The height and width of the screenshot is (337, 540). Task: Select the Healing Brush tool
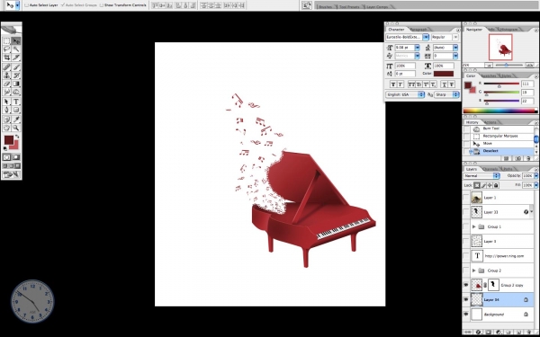[x=7, y=67]
